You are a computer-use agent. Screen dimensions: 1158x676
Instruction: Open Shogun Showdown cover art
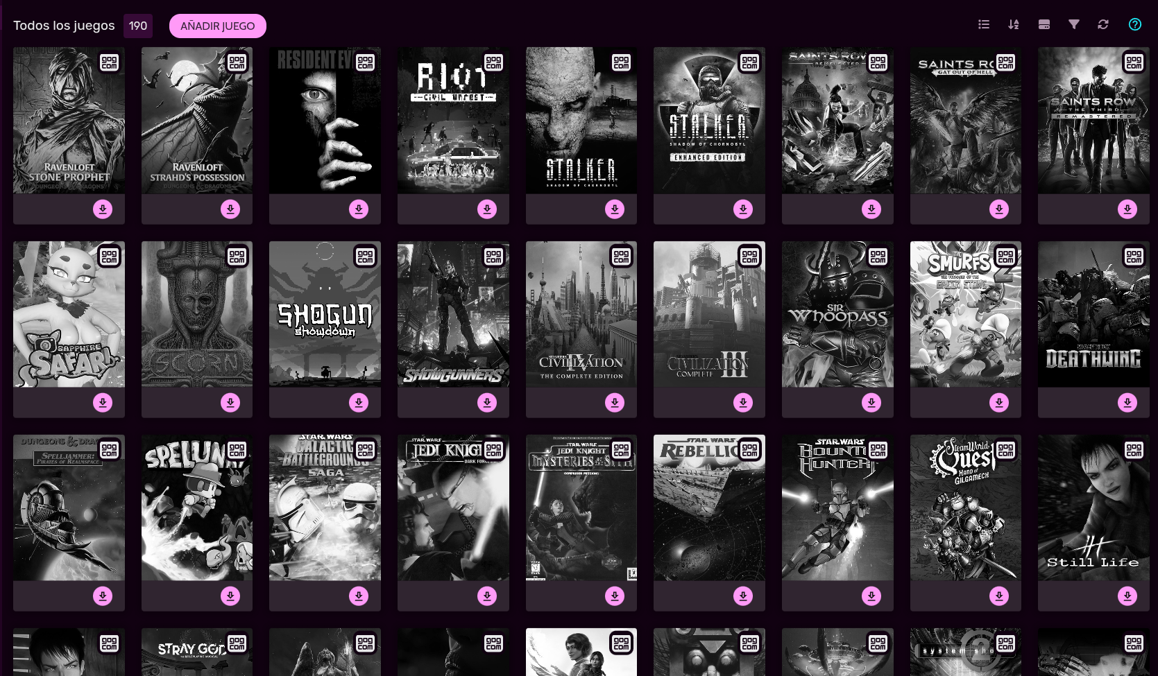(325, 314)
